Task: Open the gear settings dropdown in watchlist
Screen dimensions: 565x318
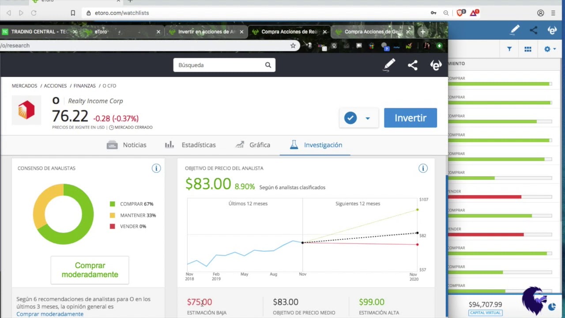Action: coord(550,49)
